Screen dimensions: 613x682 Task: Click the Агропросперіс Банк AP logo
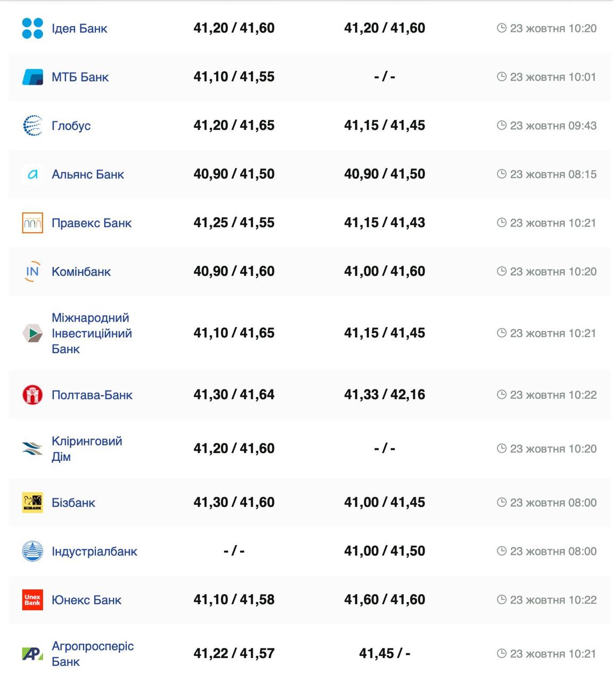click(32, 654)
